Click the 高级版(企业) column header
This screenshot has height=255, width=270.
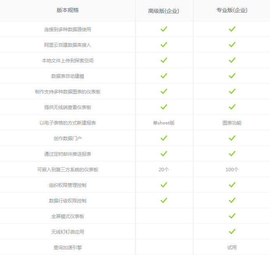tap(163, 11)
